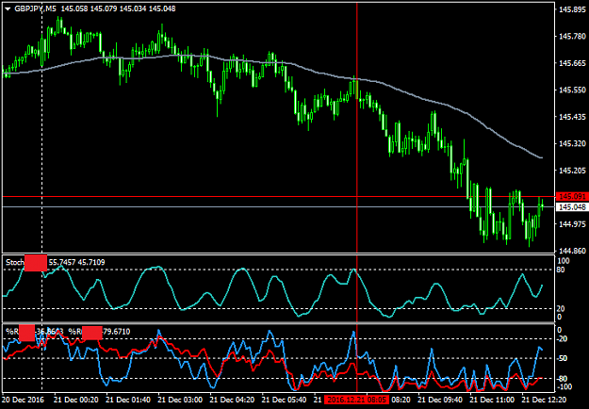Click the Stochastic values 55.7457 45.7109

pos(77,262)
